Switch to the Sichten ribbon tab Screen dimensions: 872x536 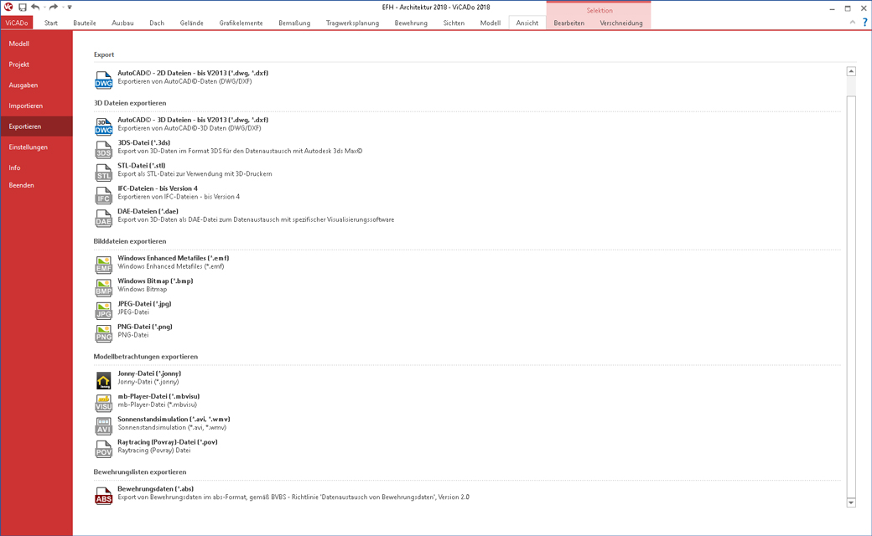pyautogui.click(x=454, y=23)
